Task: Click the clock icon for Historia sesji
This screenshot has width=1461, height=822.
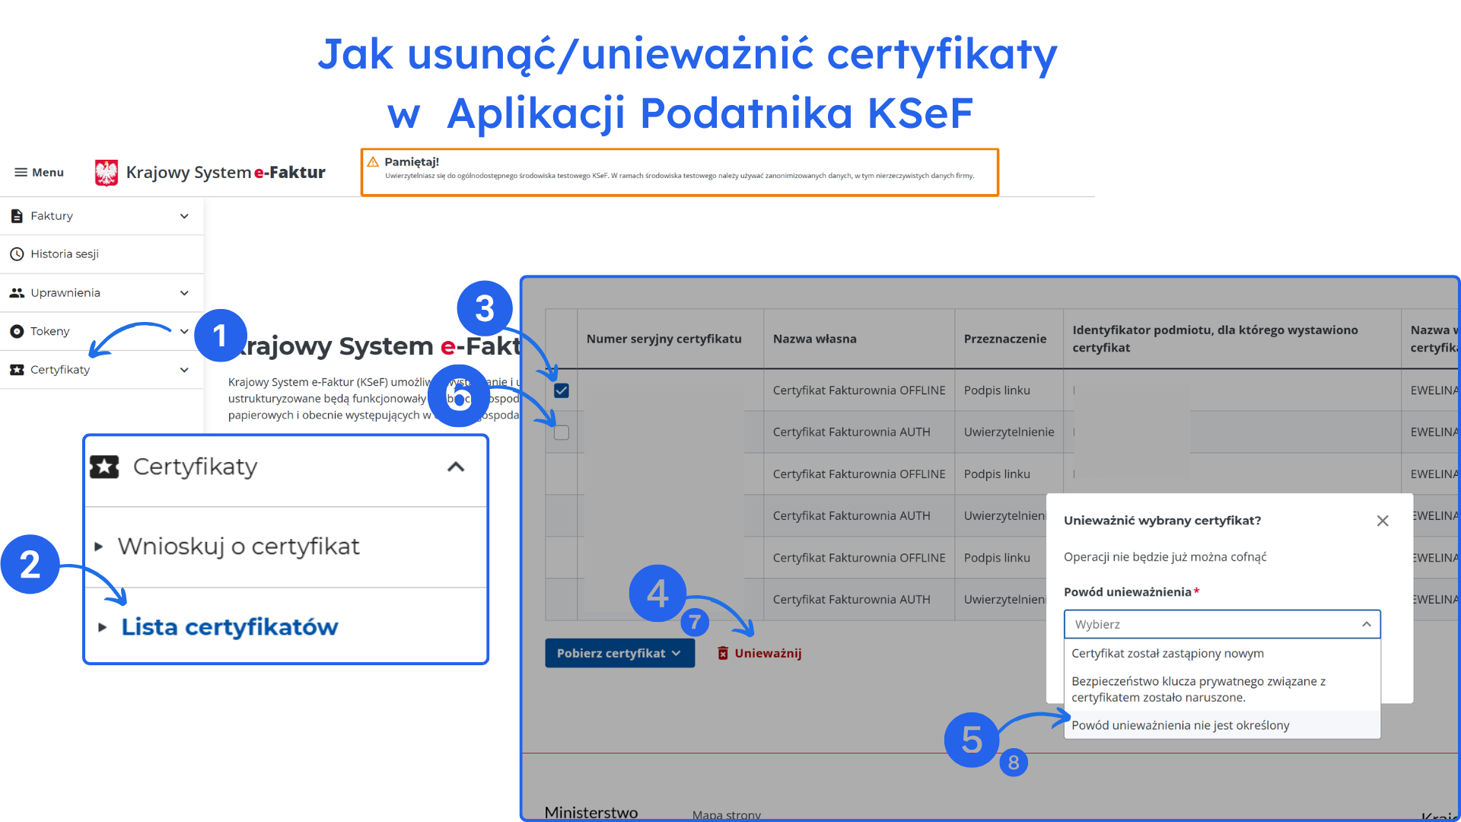Action: pyautogui.click(x=17, y=253)
